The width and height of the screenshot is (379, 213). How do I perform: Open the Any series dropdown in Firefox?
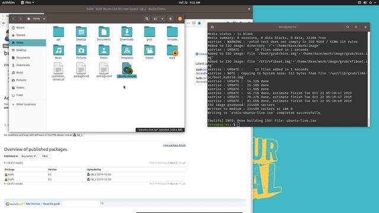pos(28,156)
